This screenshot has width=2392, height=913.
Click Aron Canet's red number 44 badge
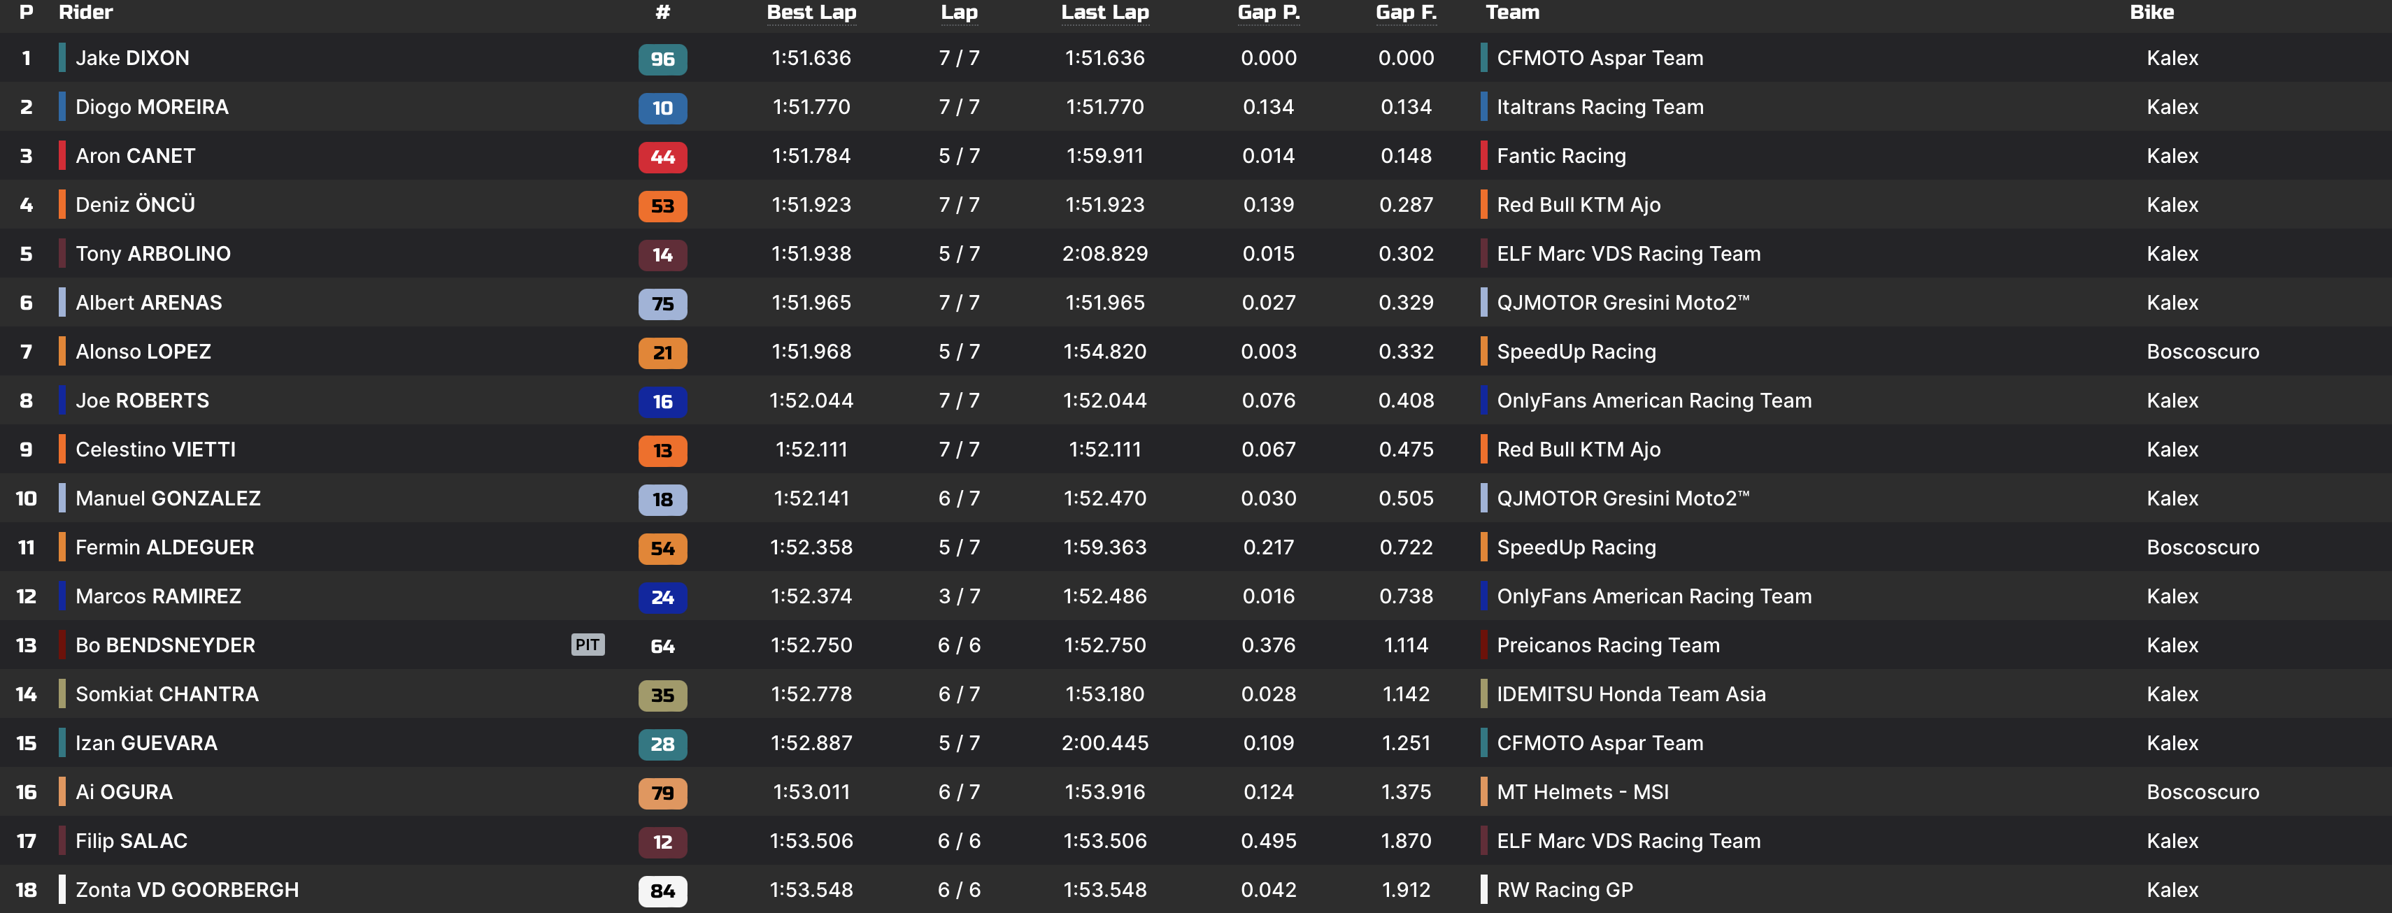(662, 157)
